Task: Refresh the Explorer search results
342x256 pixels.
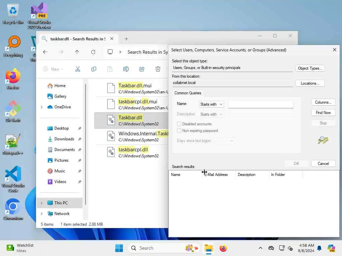Action: tap(93, 52)
